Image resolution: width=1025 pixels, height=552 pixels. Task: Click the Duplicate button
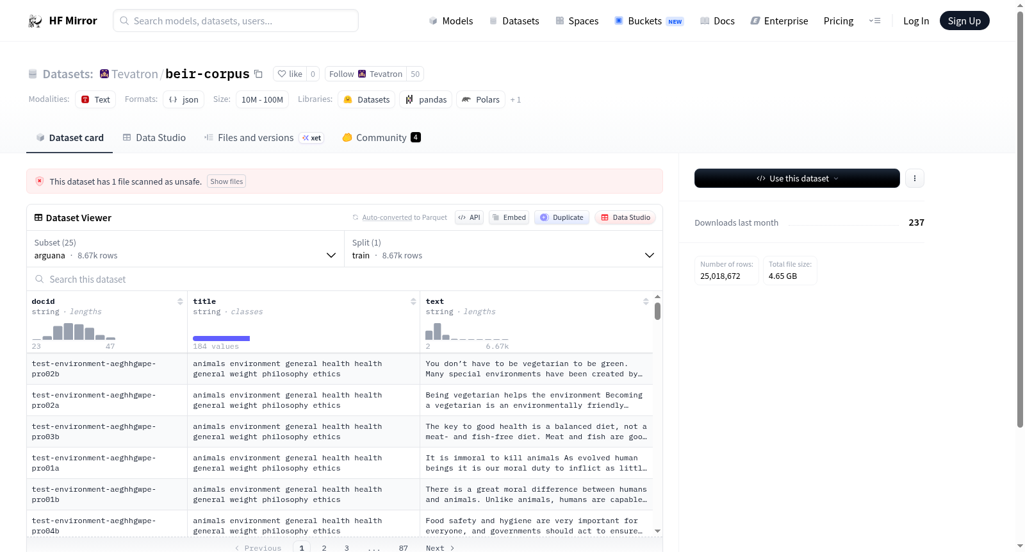(562, 217)
